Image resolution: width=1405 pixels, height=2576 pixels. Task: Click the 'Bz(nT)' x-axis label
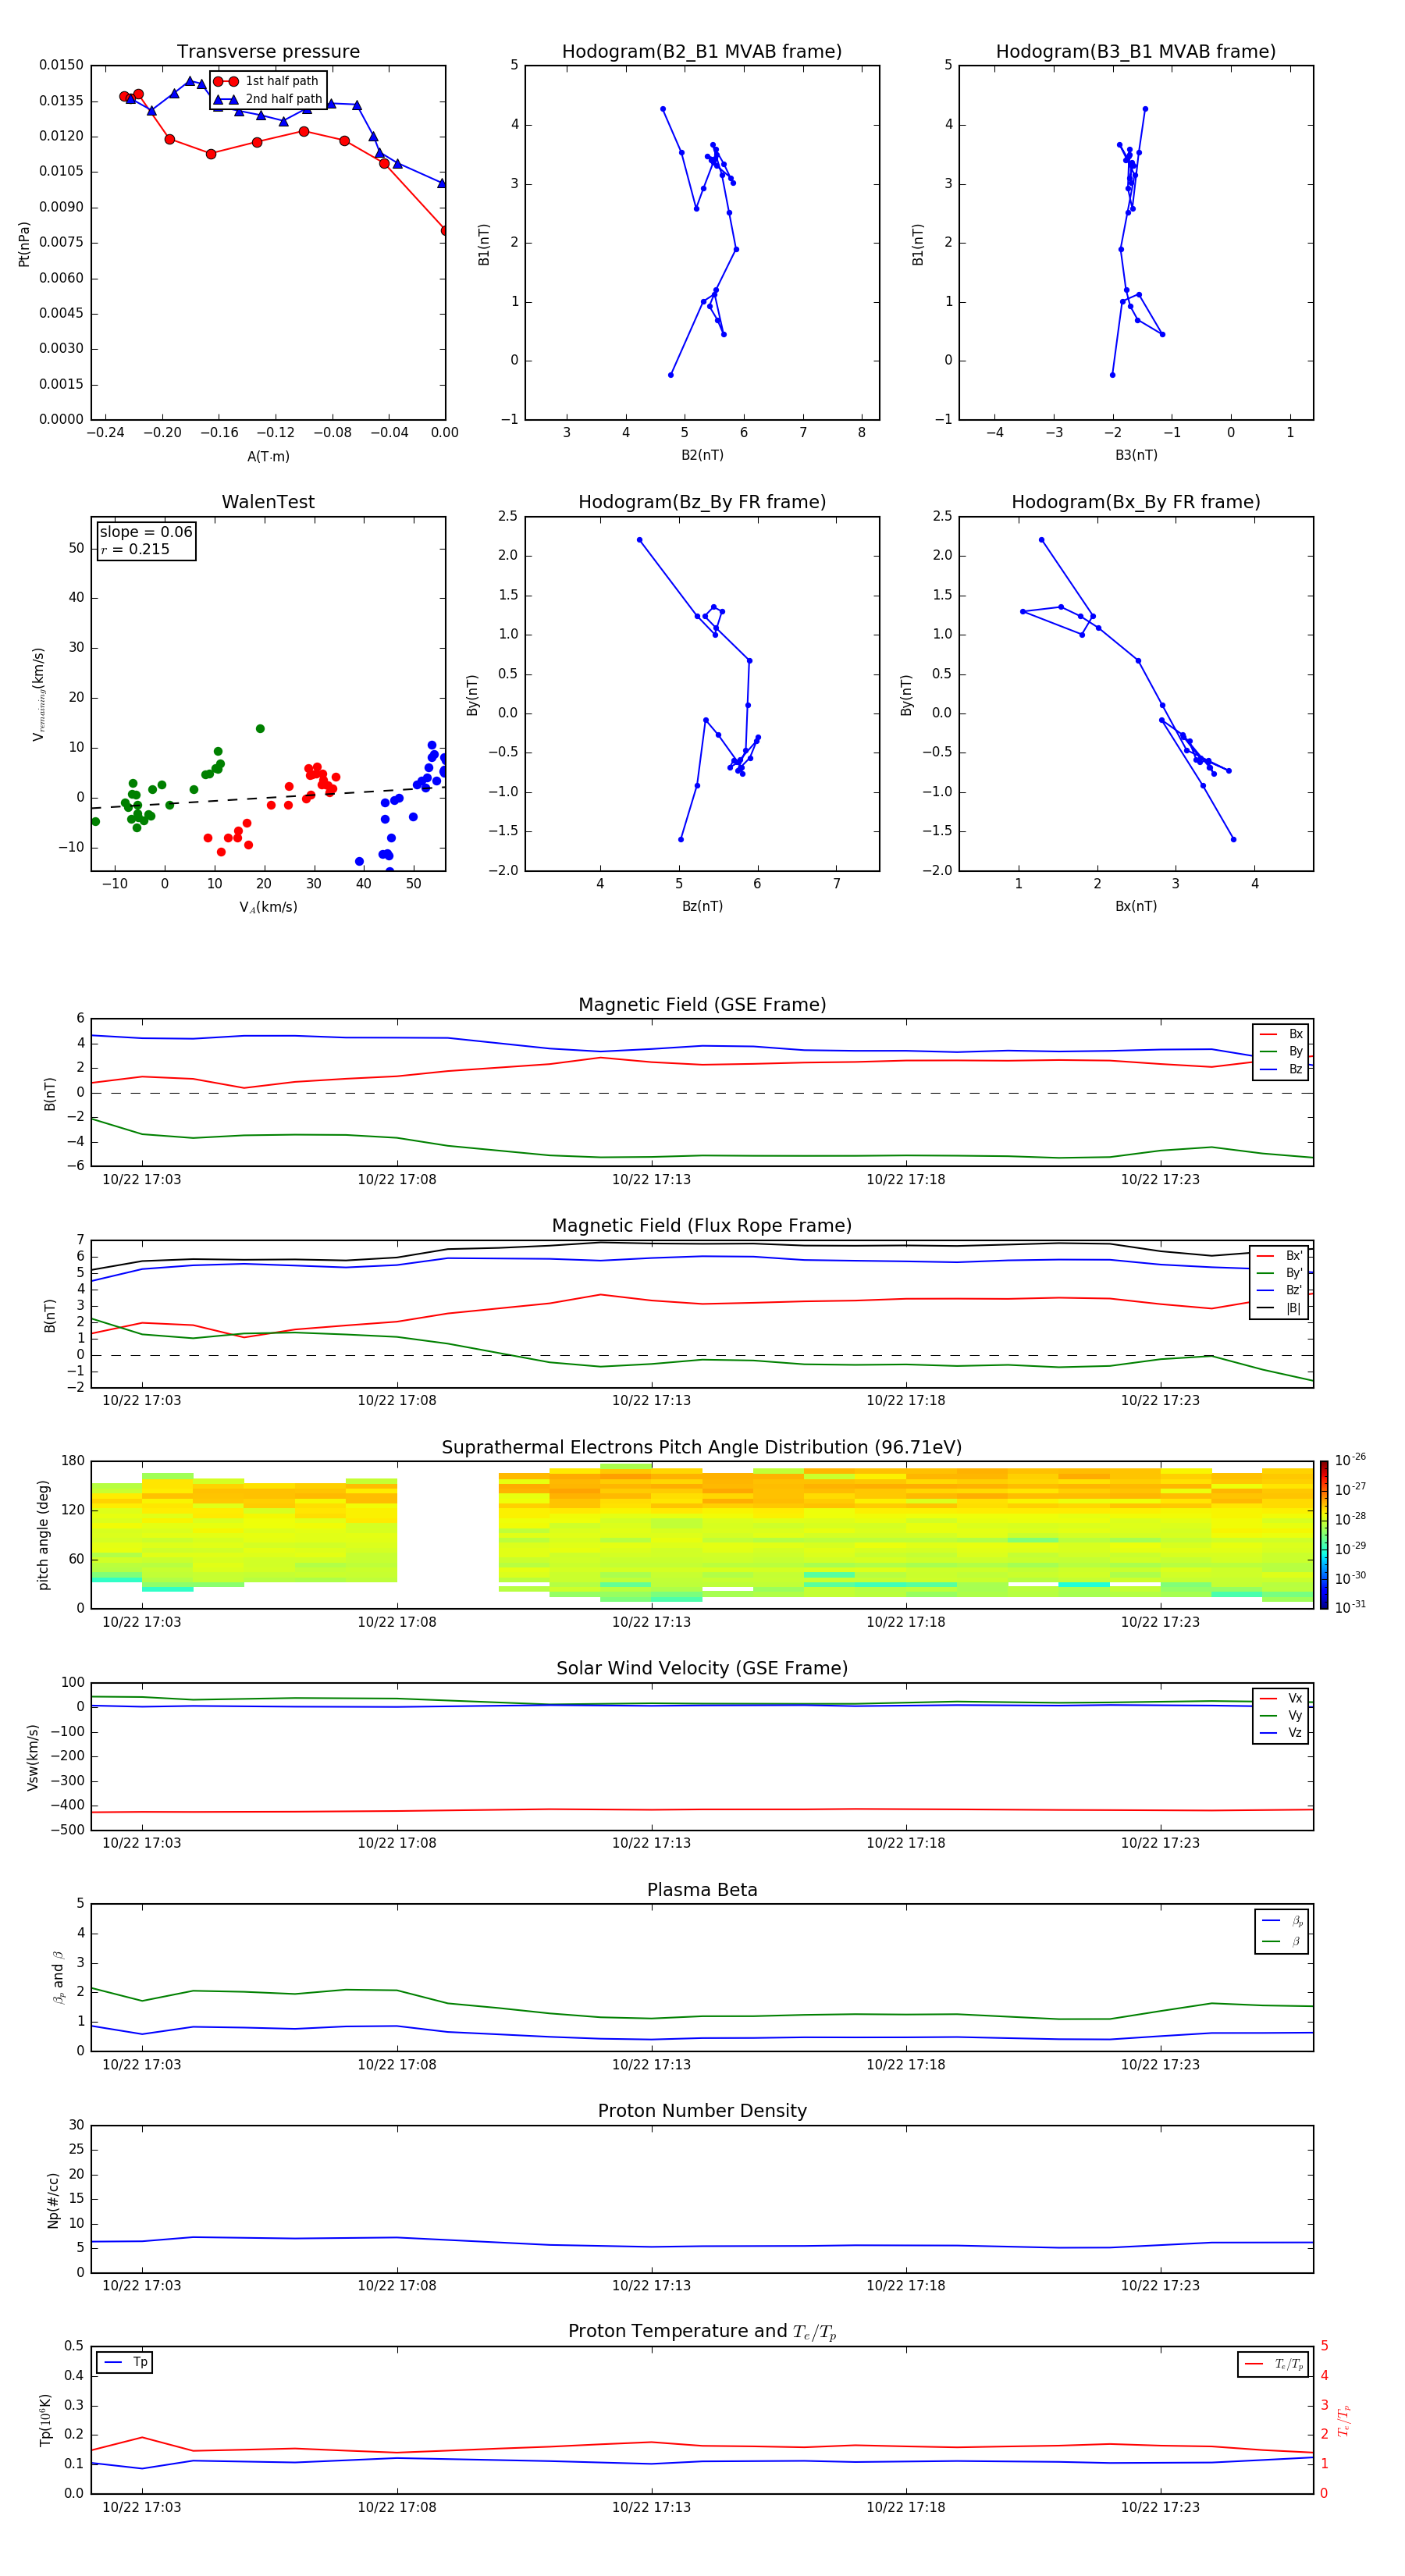point(702,906)
